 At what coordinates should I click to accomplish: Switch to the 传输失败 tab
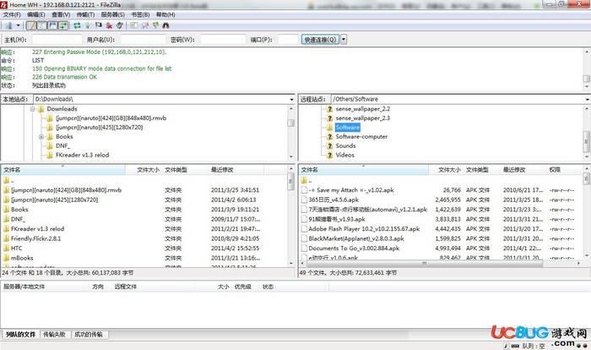(x=55, y=335)
